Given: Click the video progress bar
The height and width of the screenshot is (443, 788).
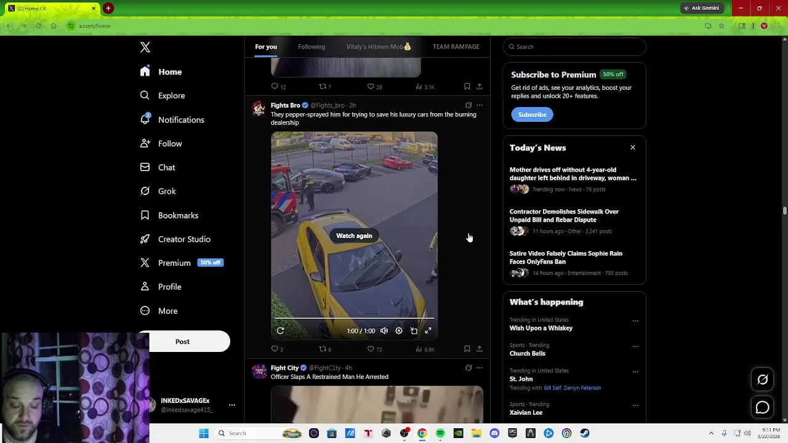Looking at the screenshot, I should [x=354, y=319].
